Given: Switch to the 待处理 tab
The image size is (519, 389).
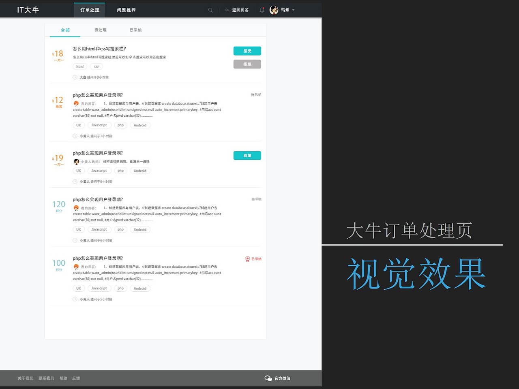Looking at the screenshot, I should click(100, 30).
